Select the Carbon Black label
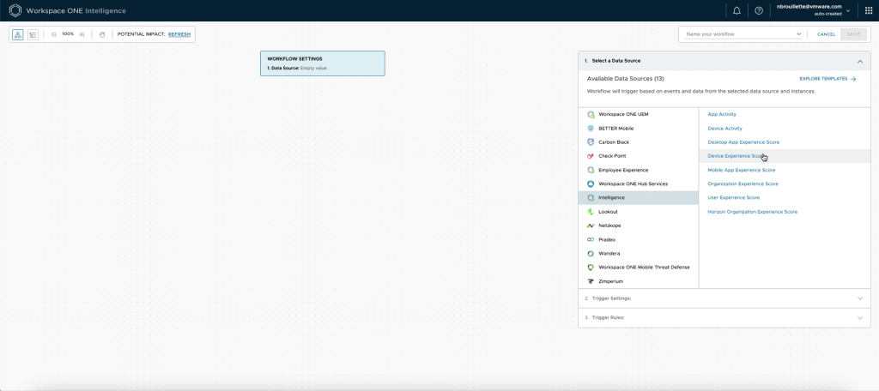The height and width of the screenshot is (391, 879). (x=613, y=142)
